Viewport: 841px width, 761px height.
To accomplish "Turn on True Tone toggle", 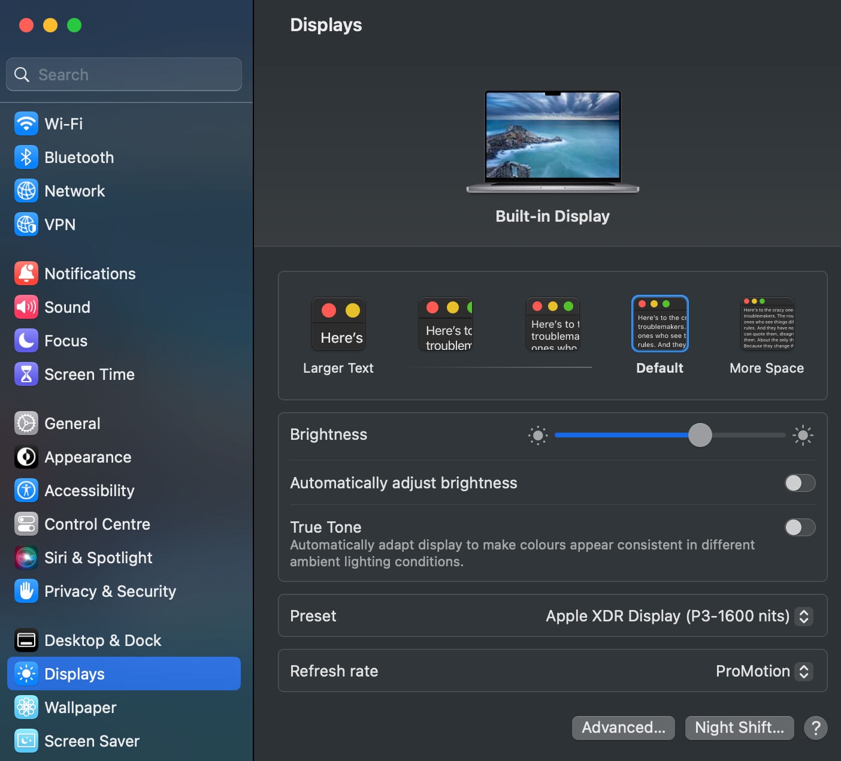I will 800,527.
